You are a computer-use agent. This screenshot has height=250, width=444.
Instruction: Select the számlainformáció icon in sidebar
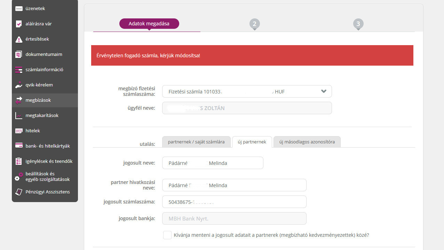(x=19, y=70)
